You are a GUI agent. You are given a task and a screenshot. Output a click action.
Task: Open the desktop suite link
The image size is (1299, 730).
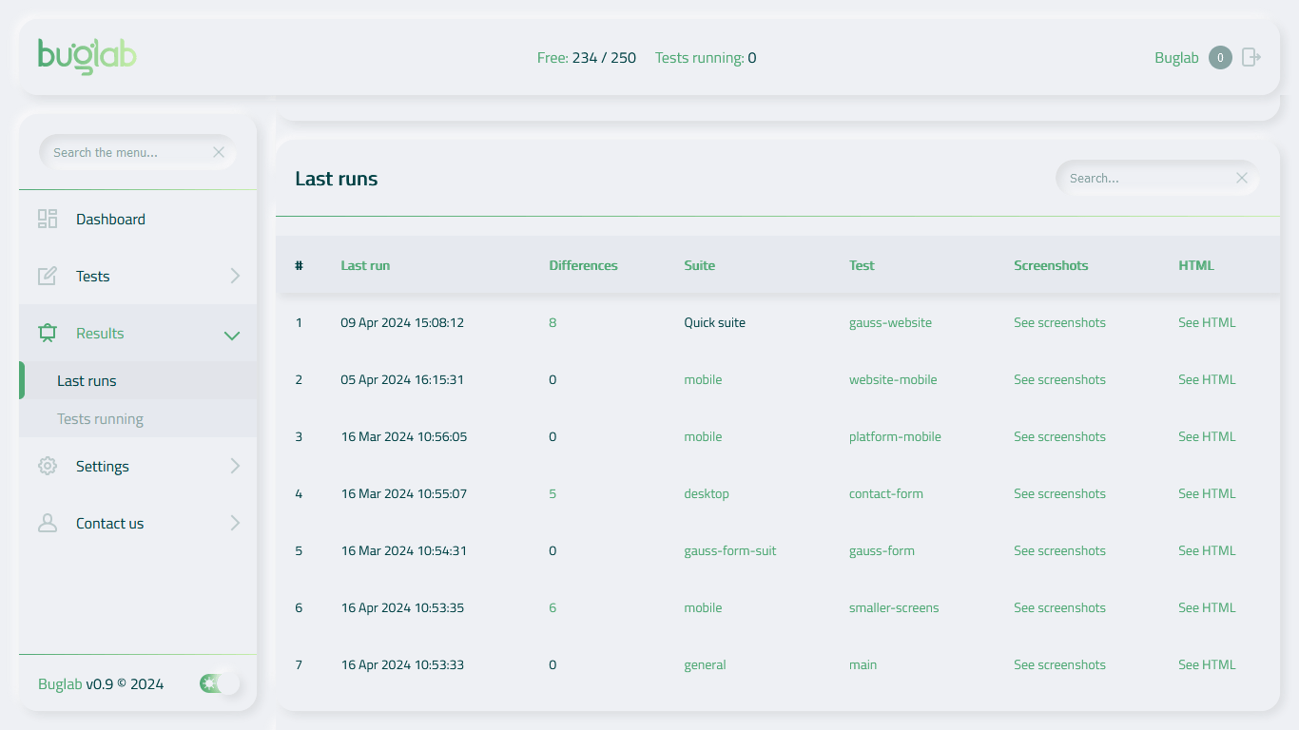click(707, 493)
